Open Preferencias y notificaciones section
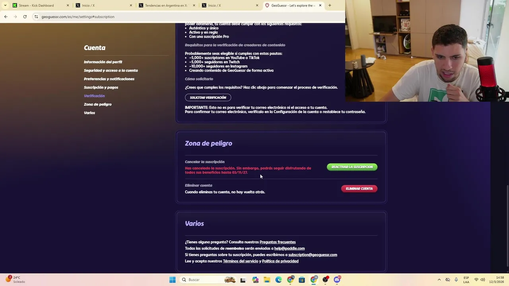The width and height of the screenshot is (509, 286). [x=109, y=79]
